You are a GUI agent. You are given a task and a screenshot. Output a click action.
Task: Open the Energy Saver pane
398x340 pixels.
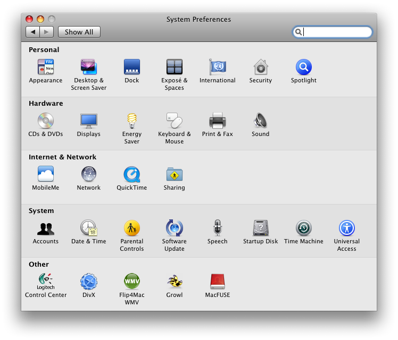click(132, 121)
